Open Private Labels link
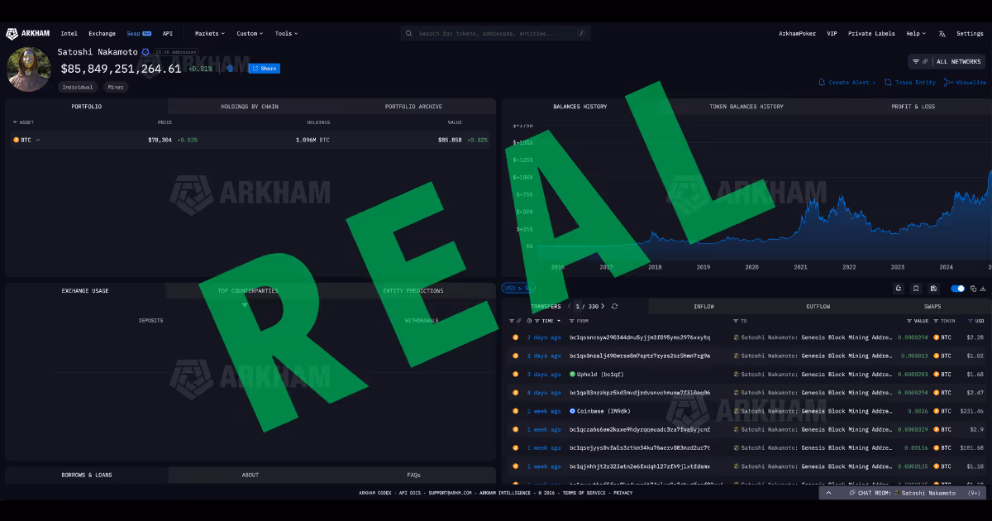 pyautogui.click(x=871, y=34)
